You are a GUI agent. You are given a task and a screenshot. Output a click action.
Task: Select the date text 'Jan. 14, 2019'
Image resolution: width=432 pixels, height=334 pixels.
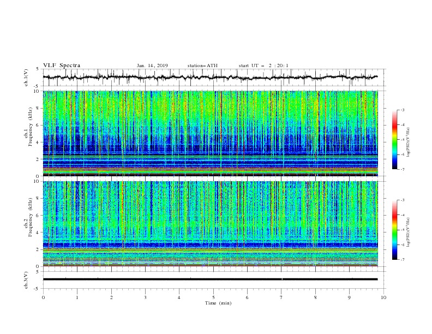coord(152,65)
